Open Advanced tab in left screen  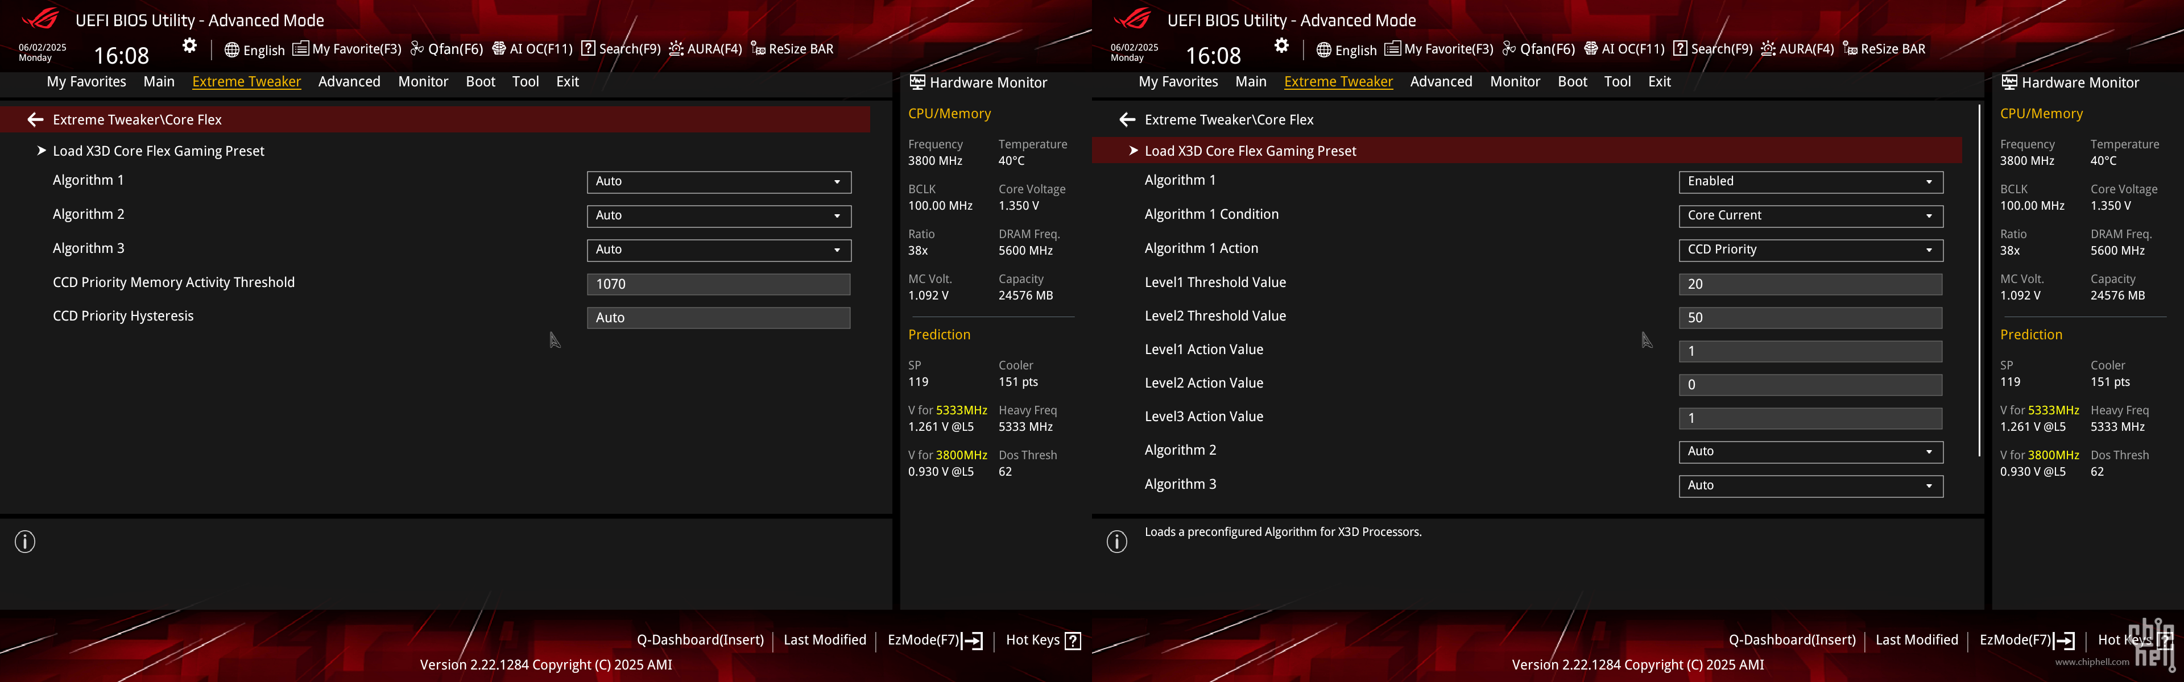coord(349,81)
